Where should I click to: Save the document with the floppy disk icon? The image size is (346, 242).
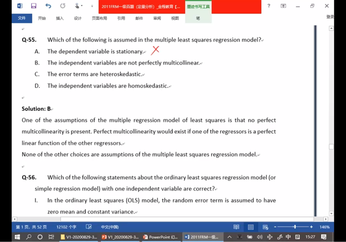pos(34,6)
